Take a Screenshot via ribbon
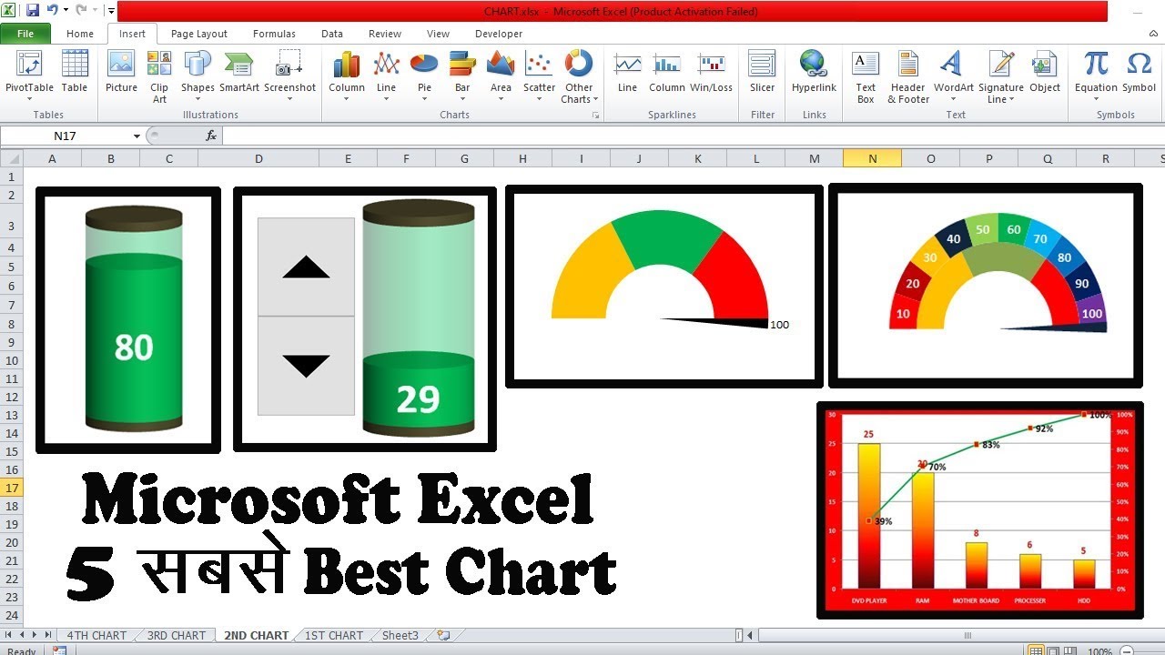 click(x=289, y=76)
